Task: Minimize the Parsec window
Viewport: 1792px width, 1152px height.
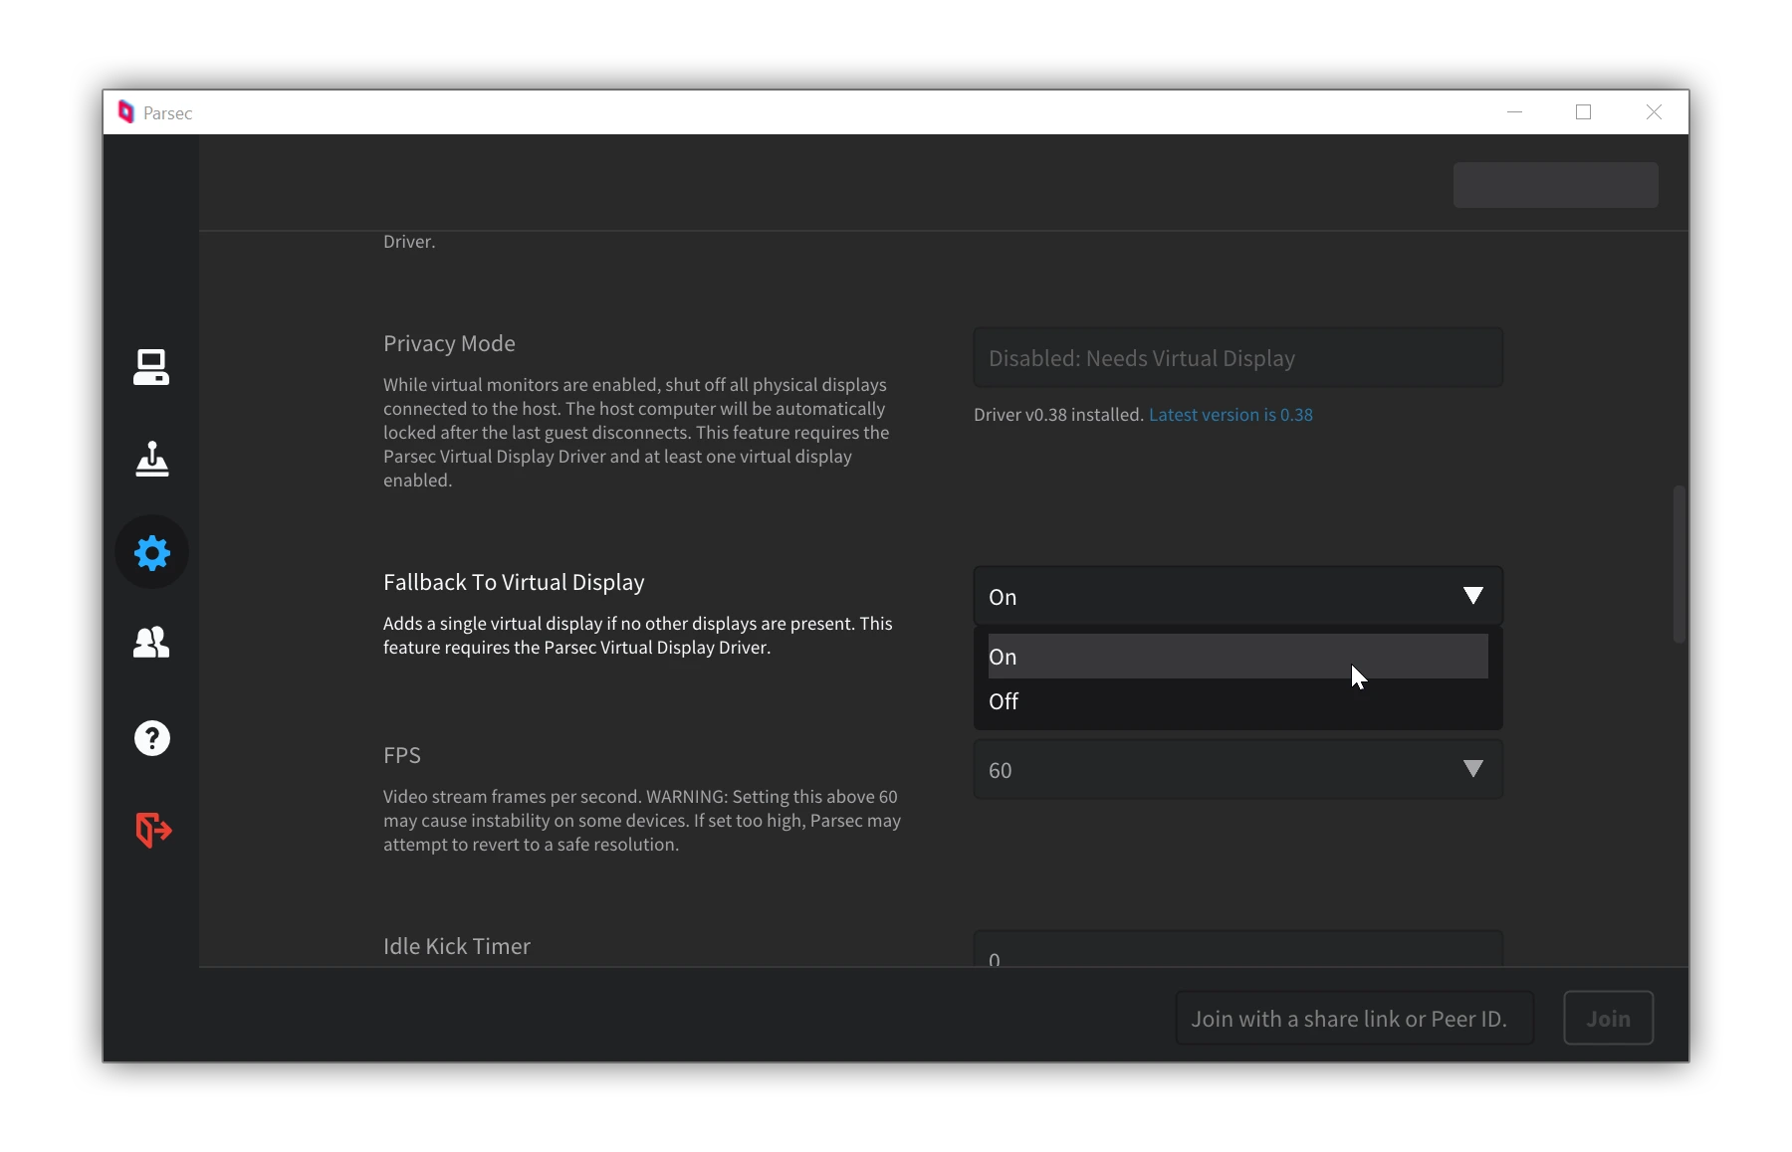Action: point(1514,112)
